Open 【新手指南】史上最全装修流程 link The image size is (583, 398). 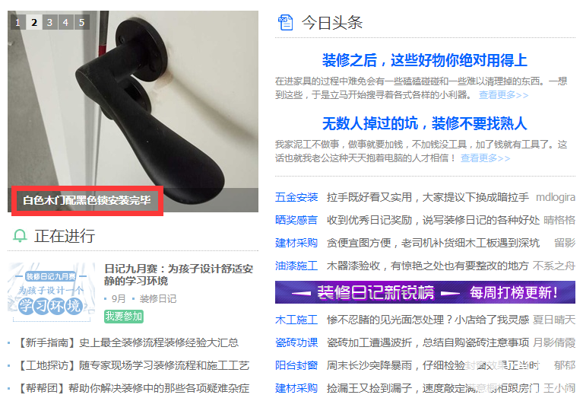(x=127, y=342)
